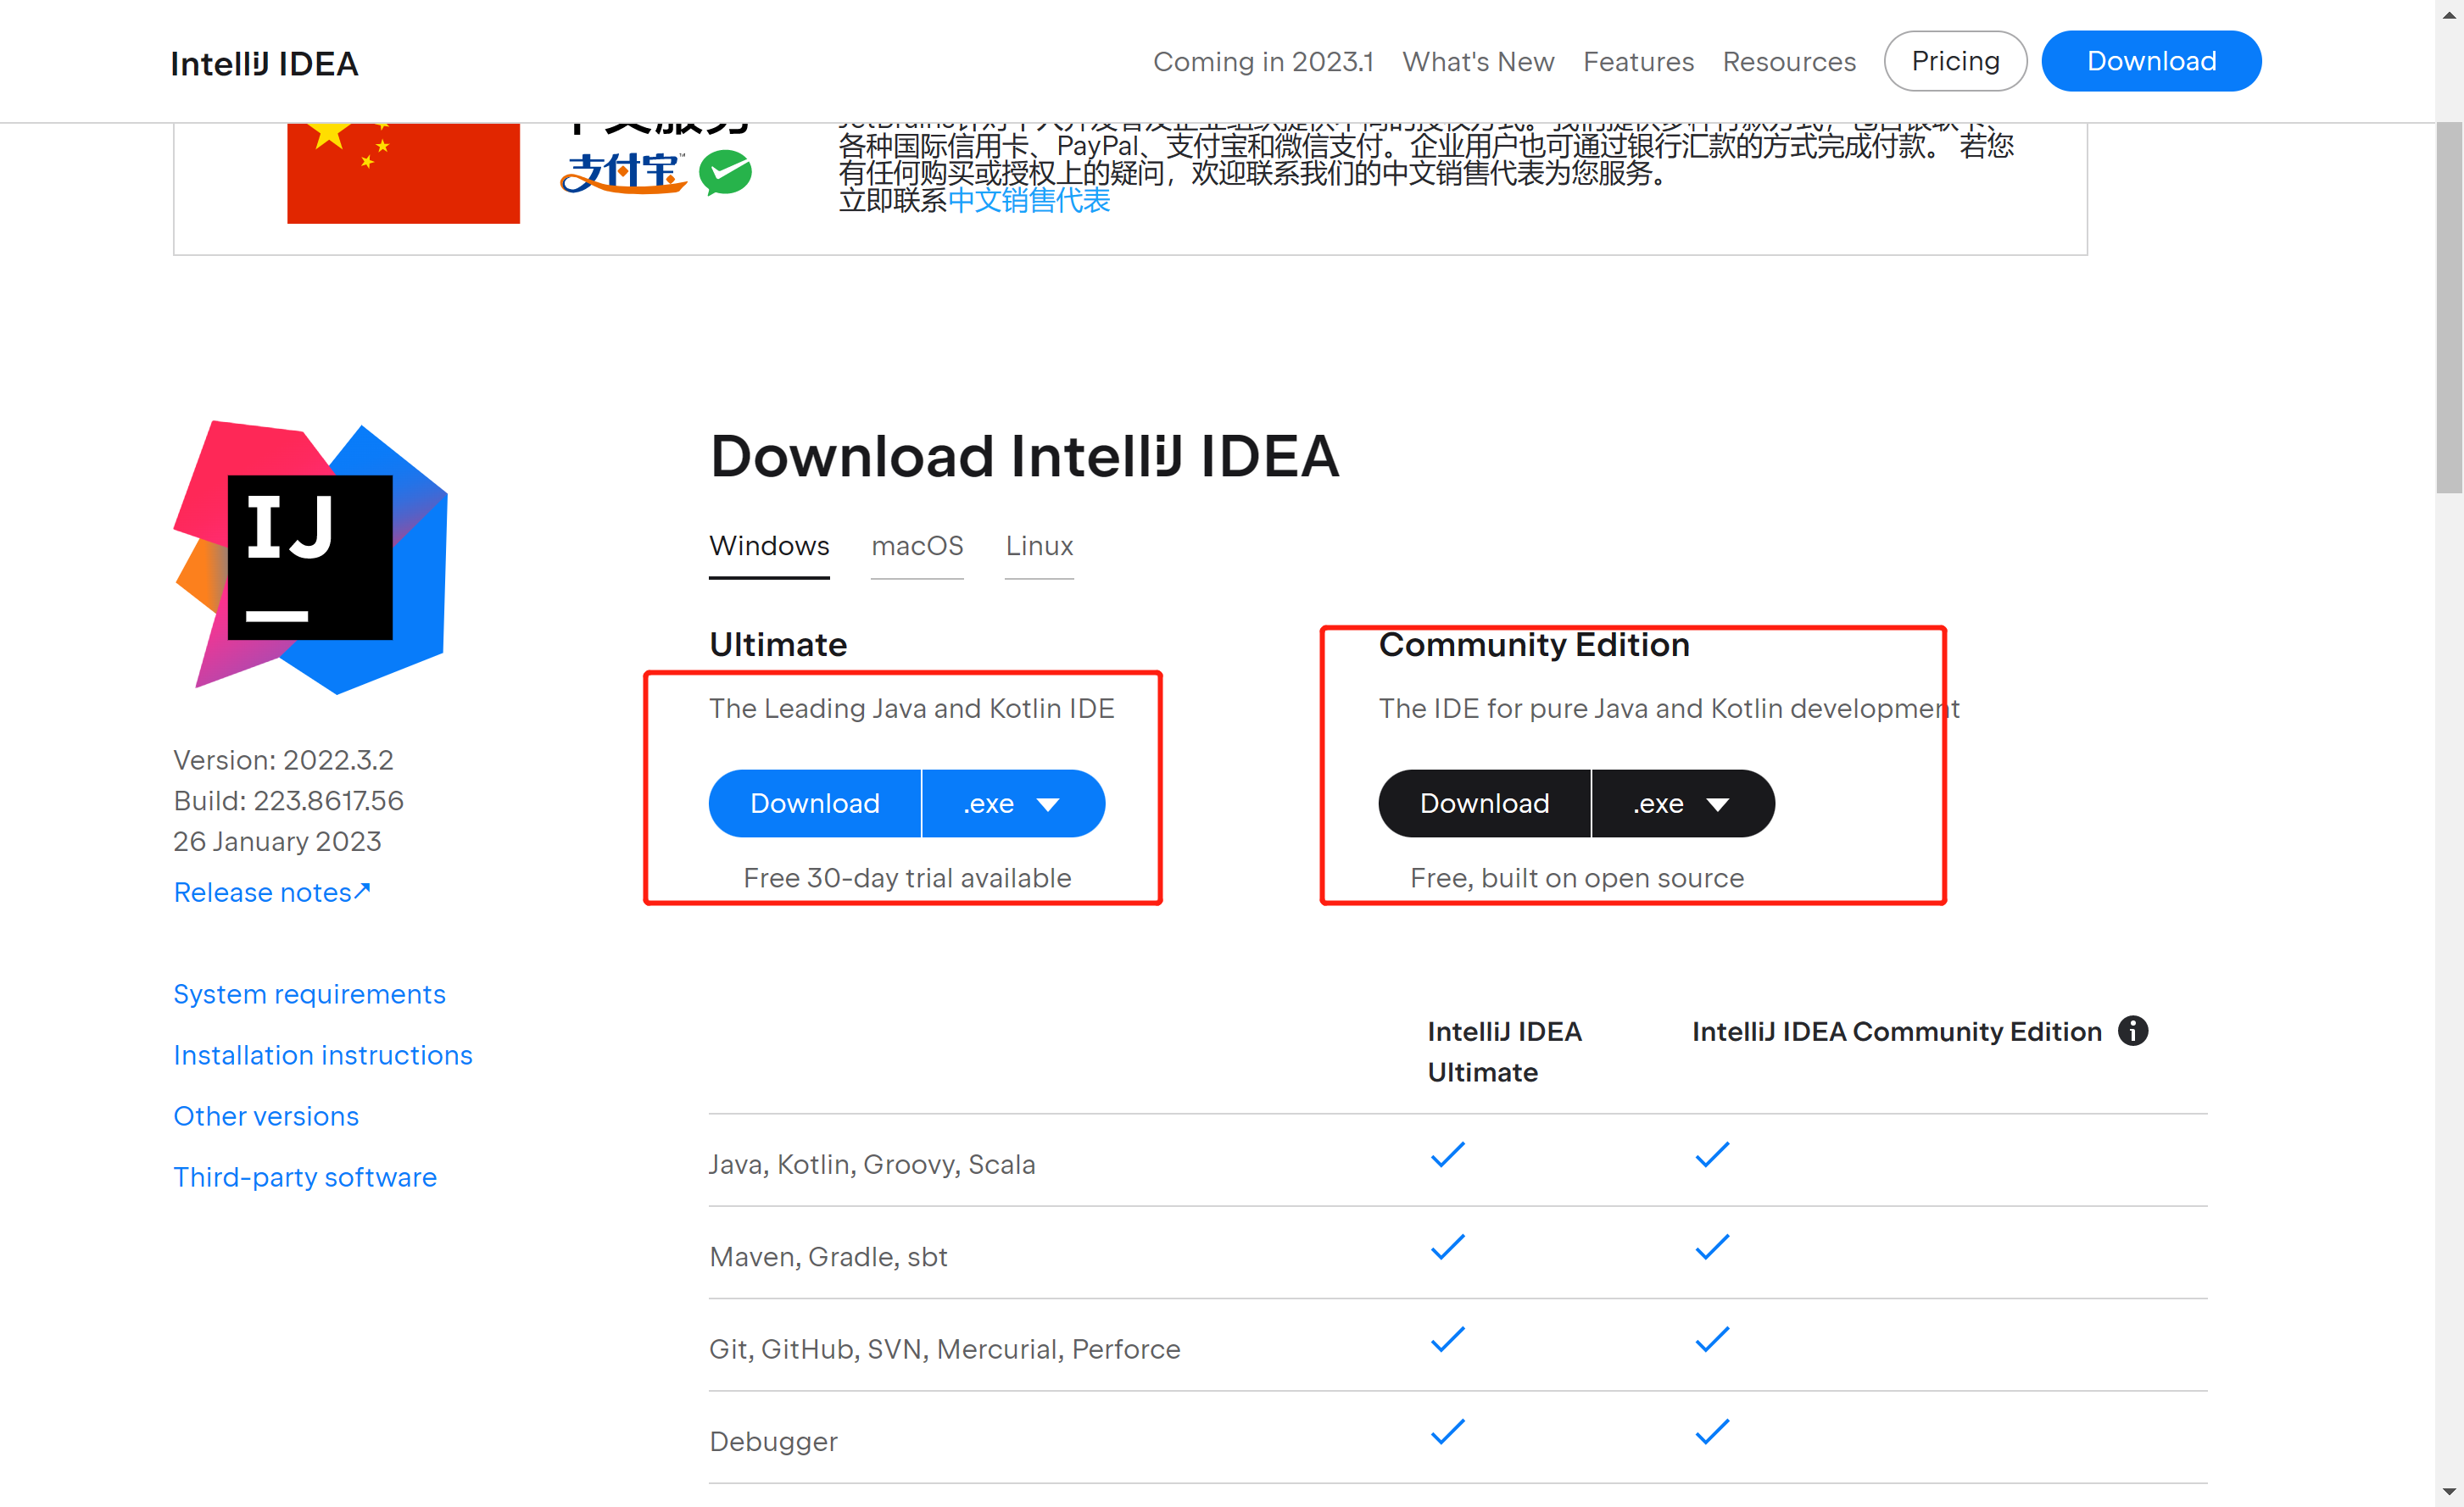Switch to the macOS download tab
Screen dimensions: 2464x1507
917,546
